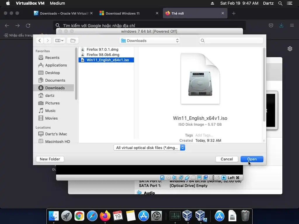The height and width of the screenshot is (224, 299).
Task: Click the new folder toolbar icon
Action: click(x=73, y=40)
